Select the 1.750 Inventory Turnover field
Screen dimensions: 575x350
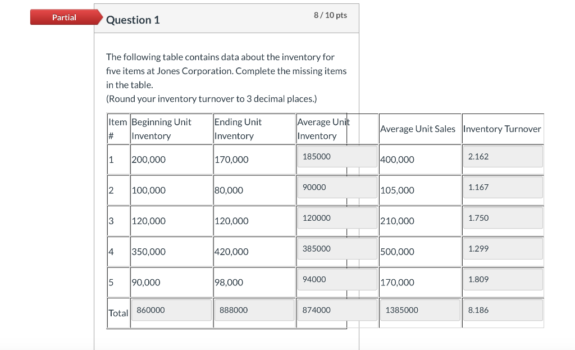502,218
